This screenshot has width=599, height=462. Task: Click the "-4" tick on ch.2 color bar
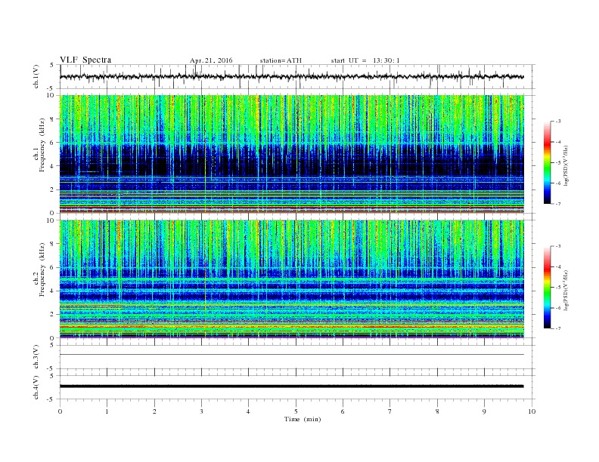coord(558,266)
